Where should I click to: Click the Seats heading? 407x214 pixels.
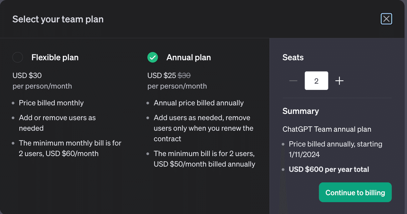coord(293,57)
